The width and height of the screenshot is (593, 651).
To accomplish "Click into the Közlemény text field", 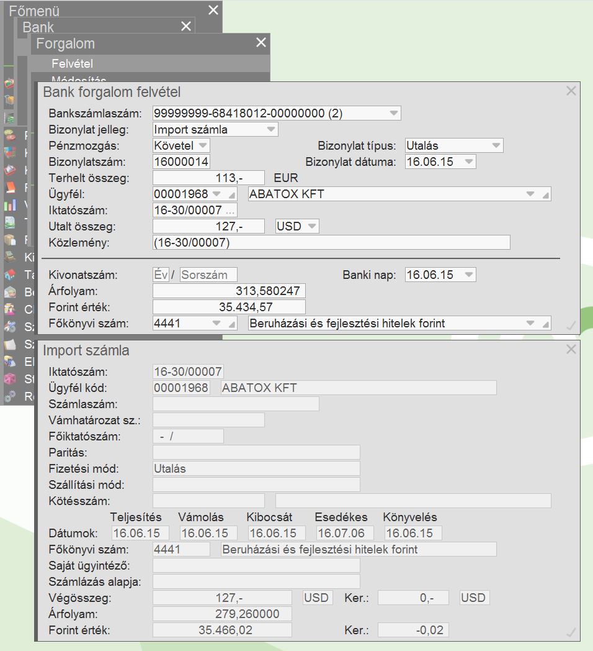I will click(331, 243).
